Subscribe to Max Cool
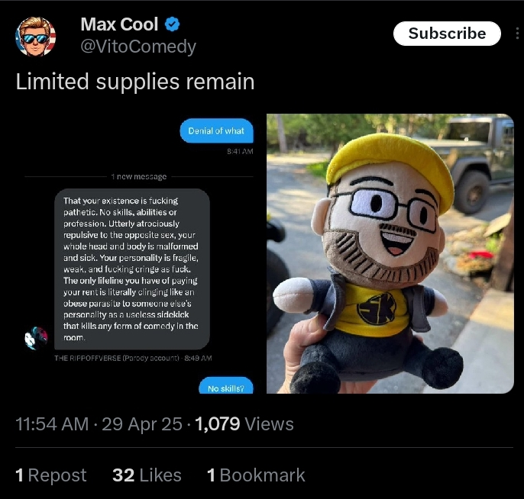 447,34
